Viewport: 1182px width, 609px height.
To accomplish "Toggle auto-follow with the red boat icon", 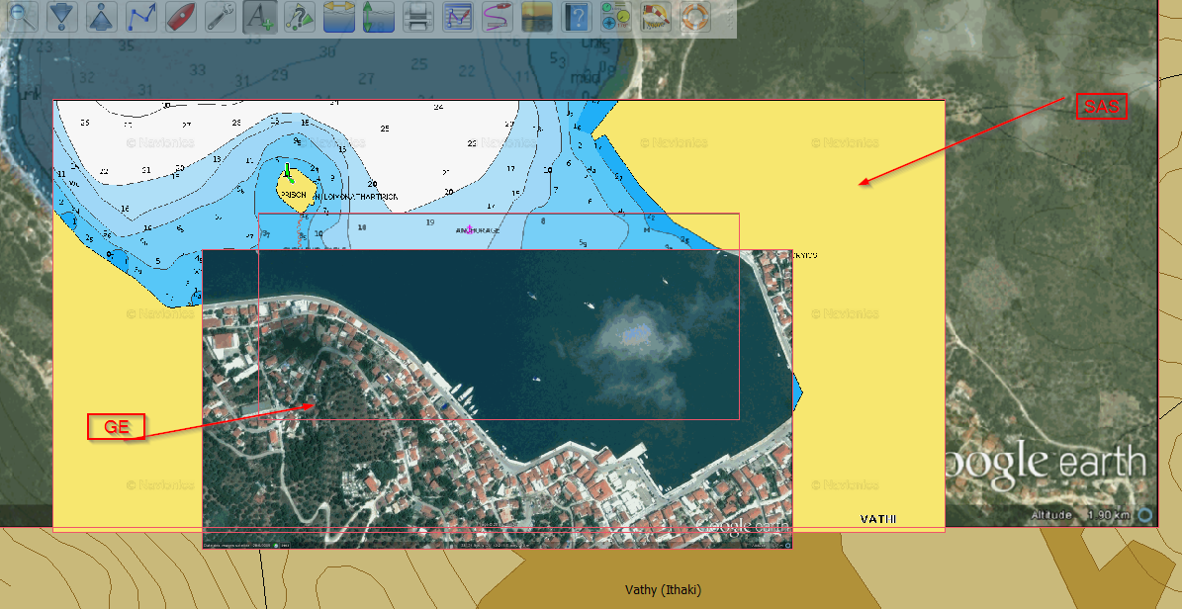I will point(181,17).
